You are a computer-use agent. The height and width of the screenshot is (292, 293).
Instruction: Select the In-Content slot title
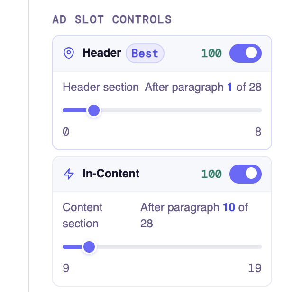[111, 174]
